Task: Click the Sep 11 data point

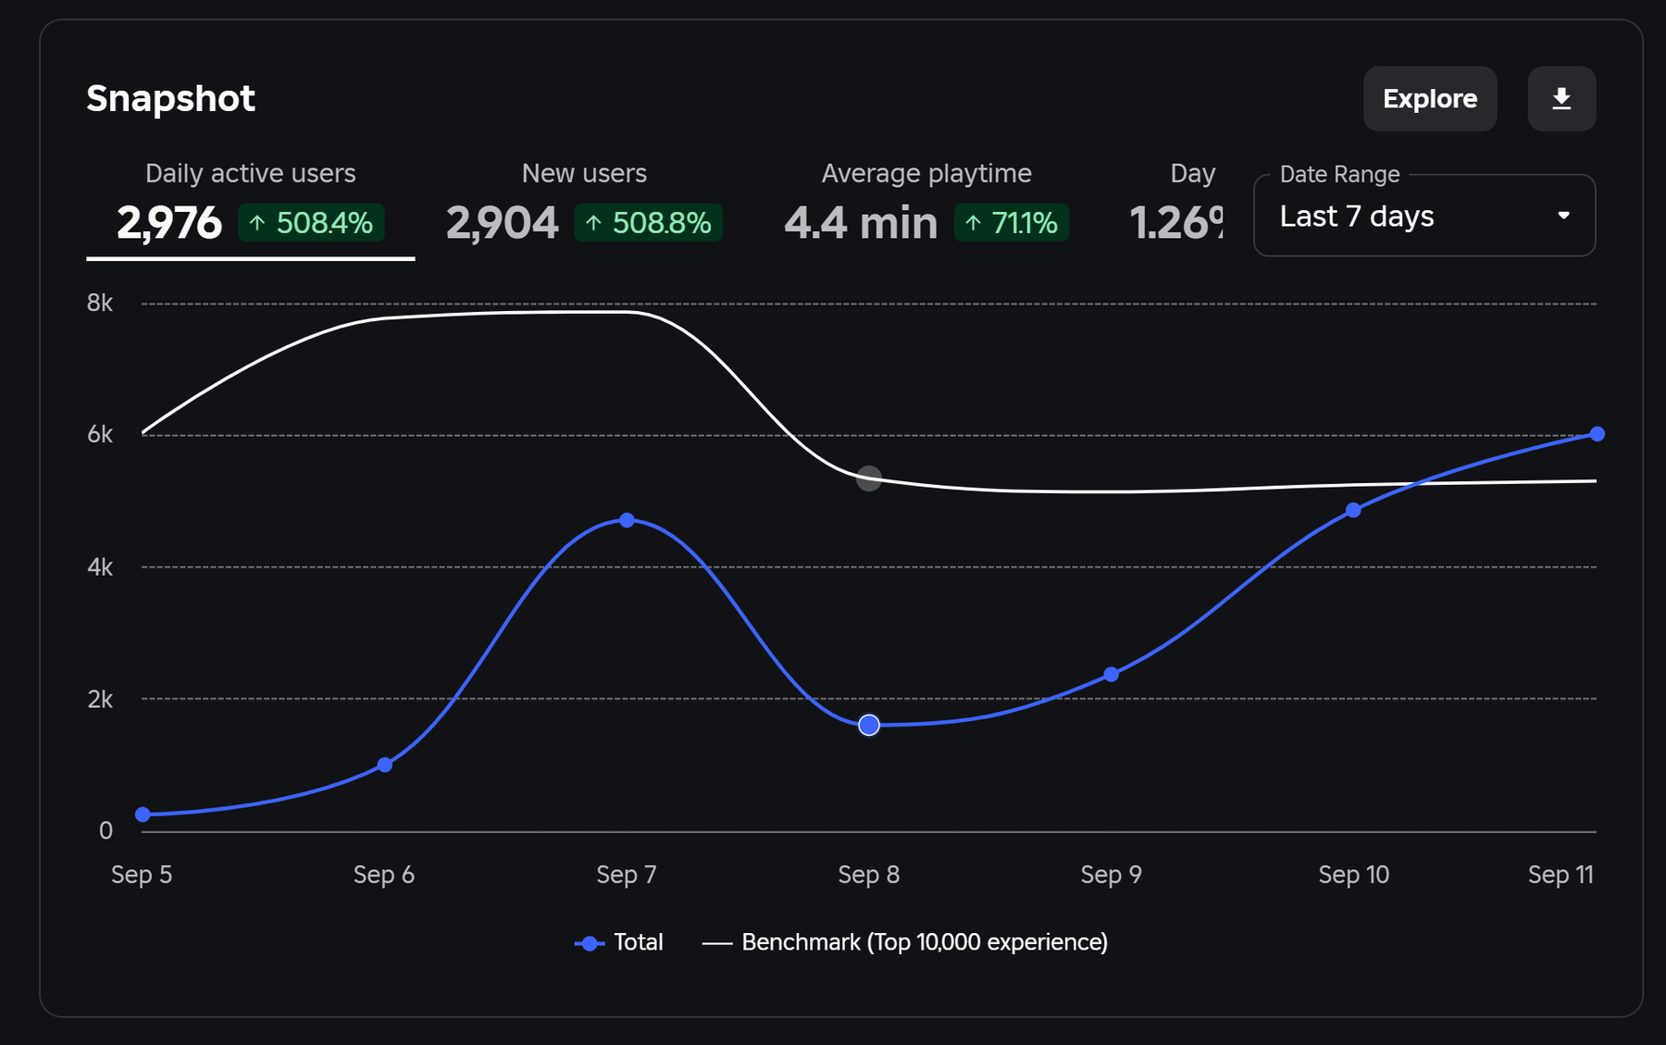Action: (x=1597, y=434)
